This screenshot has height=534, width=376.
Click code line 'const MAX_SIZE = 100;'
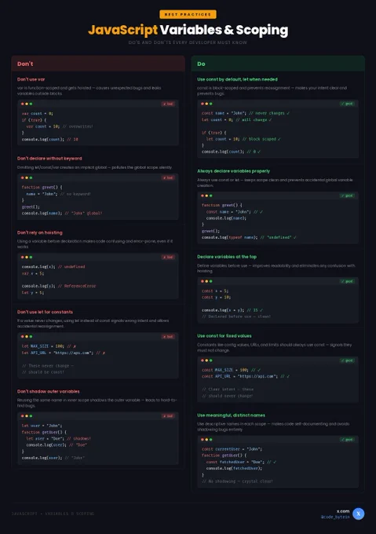click(232, 370)
